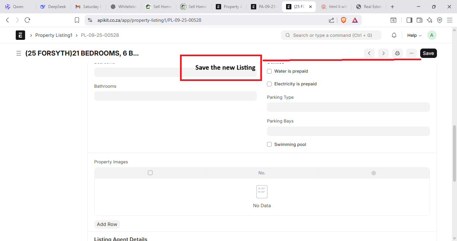Toggle the sidebar hamburger icon

tap(19, 53)
